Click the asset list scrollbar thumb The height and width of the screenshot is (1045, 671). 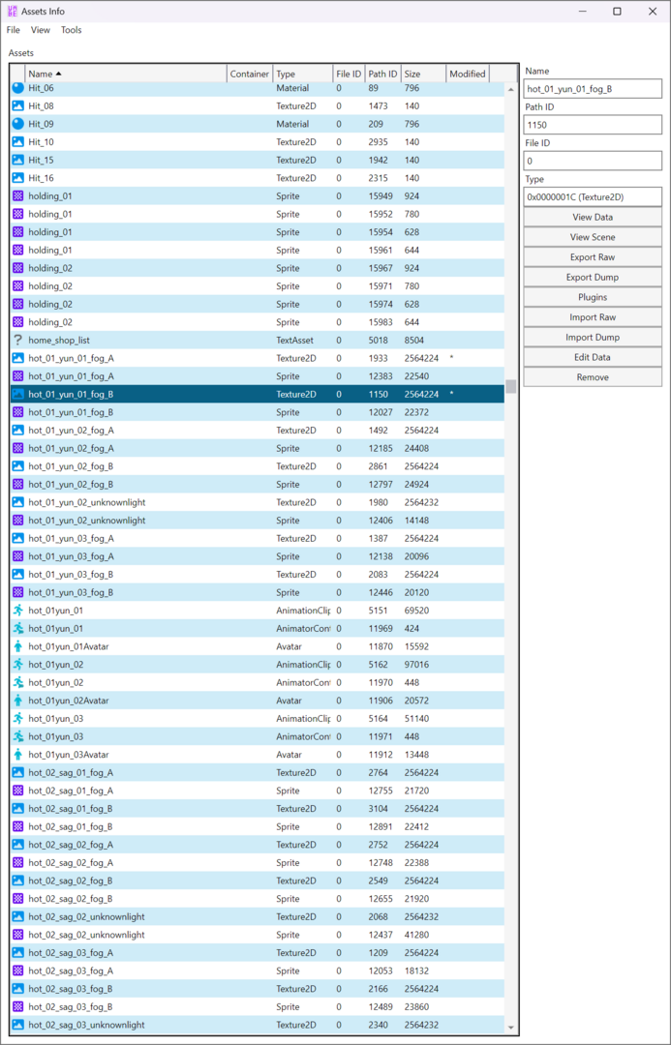pyautogui.click(x=511, y=386)
